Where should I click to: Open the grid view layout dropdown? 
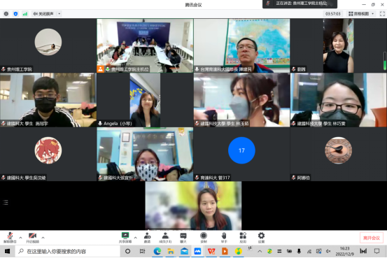pos(361,14)
